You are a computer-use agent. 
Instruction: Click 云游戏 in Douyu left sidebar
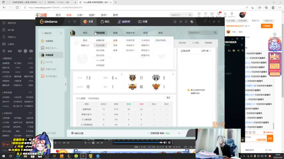(9, 44)
